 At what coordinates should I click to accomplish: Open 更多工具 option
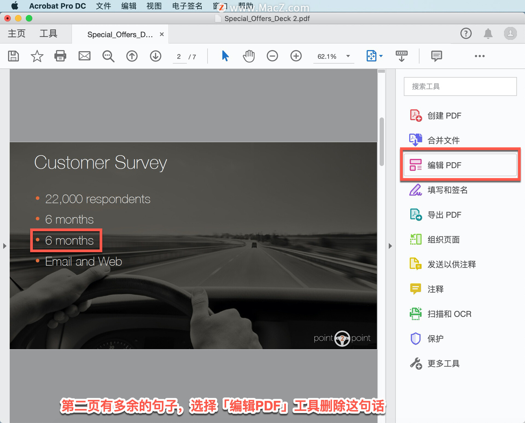click(460, 363)
